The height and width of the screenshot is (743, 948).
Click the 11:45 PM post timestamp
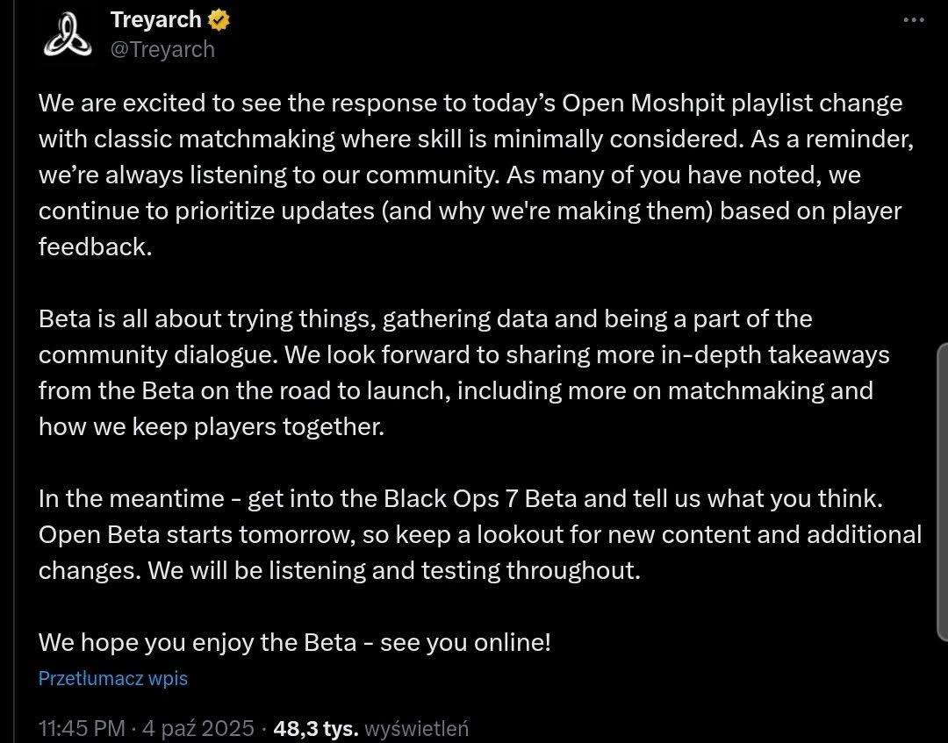pos(83,728)
